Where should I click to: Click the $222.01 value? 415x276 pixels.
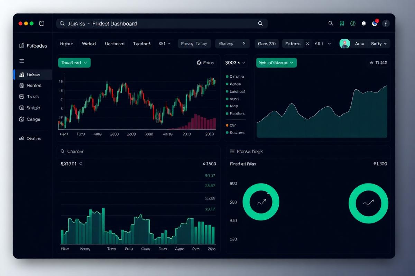click(x=68, y=164)
